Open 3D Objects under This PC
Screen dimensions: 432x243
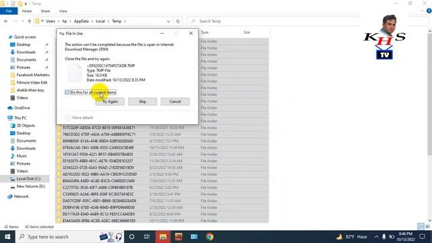click(x=26, y=126)
